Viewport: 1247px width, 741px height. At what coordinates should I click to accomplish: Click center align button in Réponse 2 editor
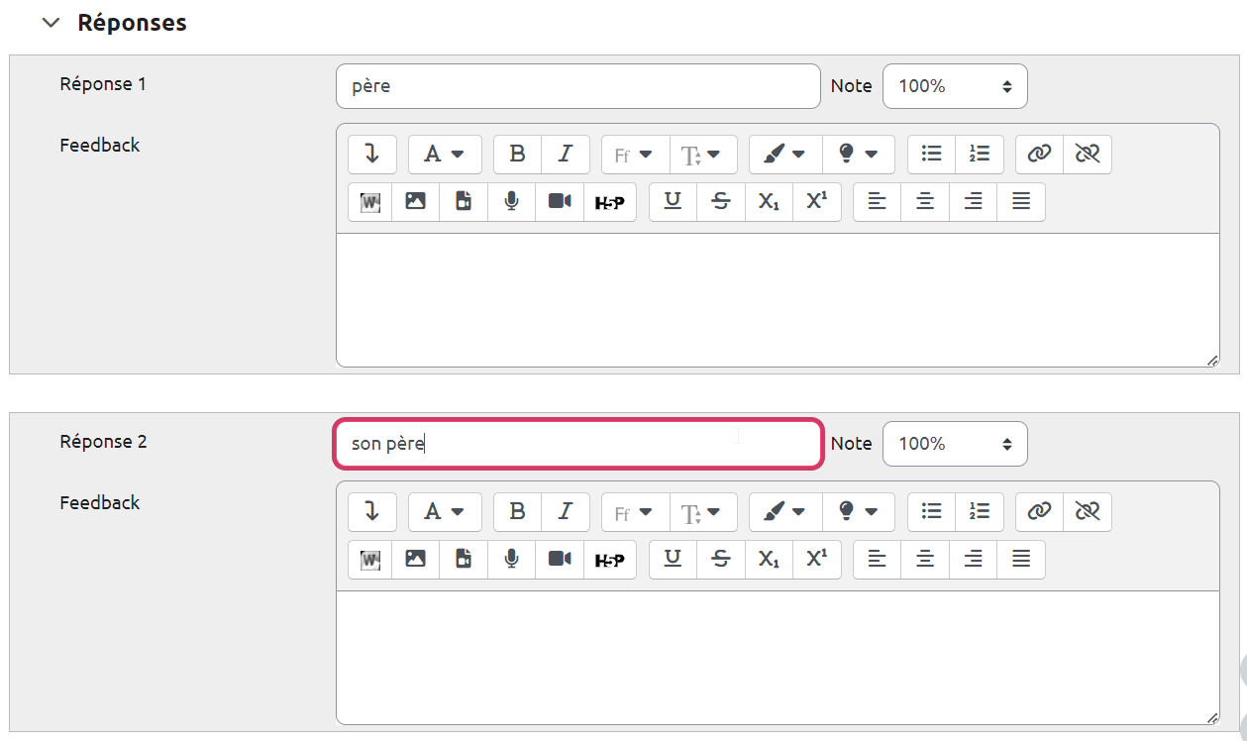pyautogui.click(x=925, y=560)
